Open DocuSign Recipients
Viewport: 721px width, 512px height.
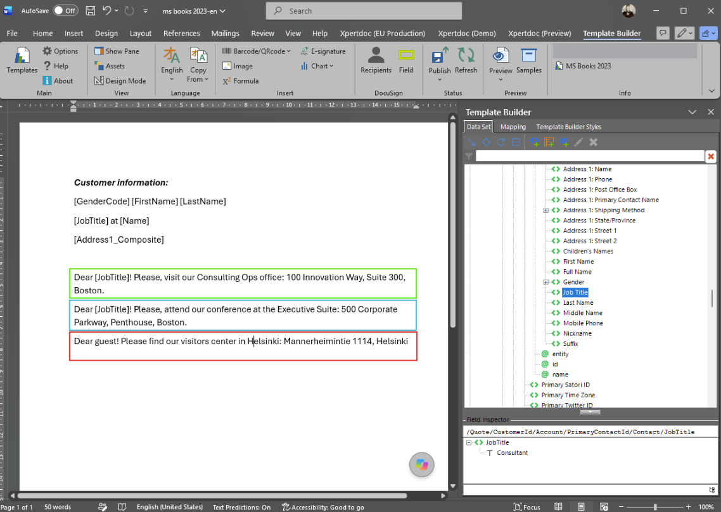(376, 60)
